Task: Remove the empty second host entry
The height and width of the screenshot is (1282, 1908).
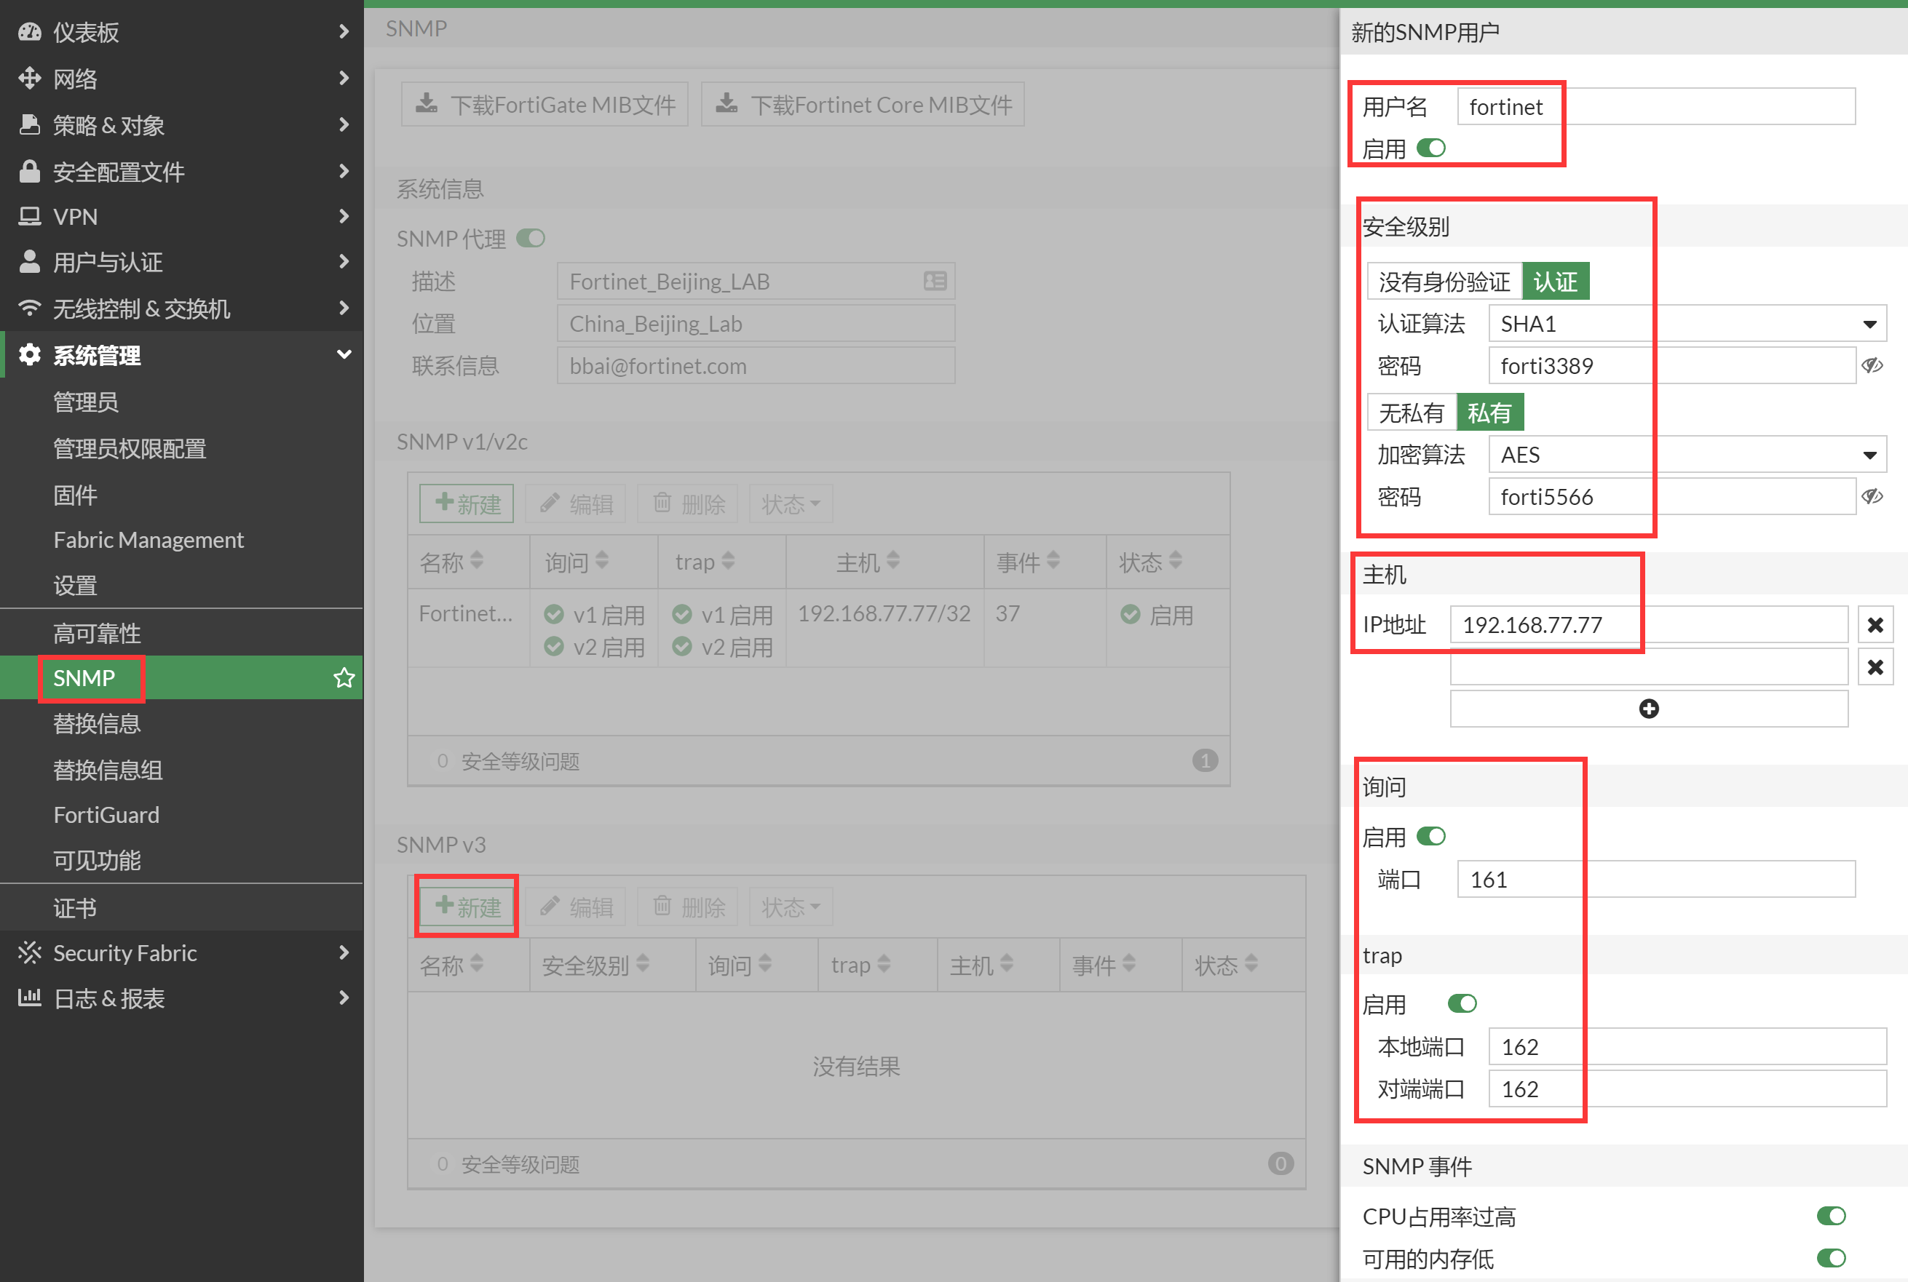Action: [x=1875, y=667]
